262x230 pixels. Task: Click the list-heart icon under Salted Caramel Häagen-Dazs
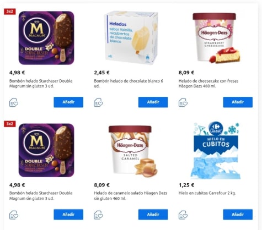pos(98,215)
